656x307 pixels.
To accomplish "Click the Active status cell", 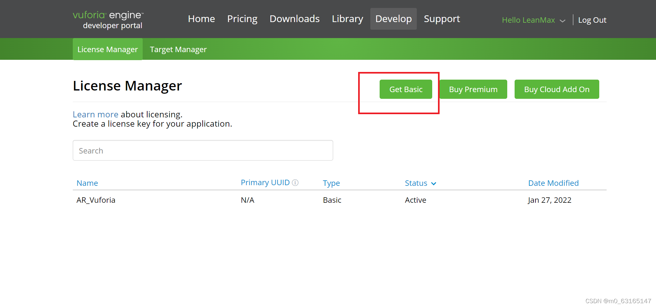I will (x=416, y=200).
